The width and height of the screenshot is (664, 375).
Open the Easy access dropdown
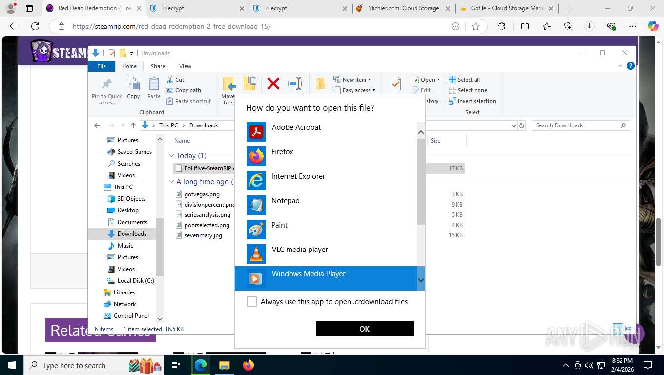coord(354,90)
